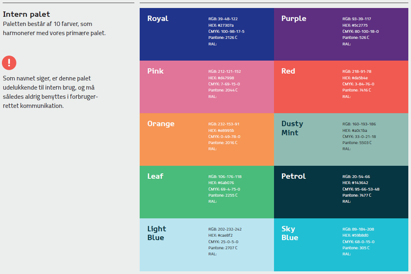Select the Orange color swatch
The height and width of the screenshot is (274, 411).
pos(207,139)
